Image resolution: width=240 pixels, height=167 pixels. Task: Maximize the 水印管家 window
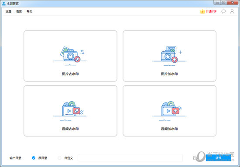223,3
